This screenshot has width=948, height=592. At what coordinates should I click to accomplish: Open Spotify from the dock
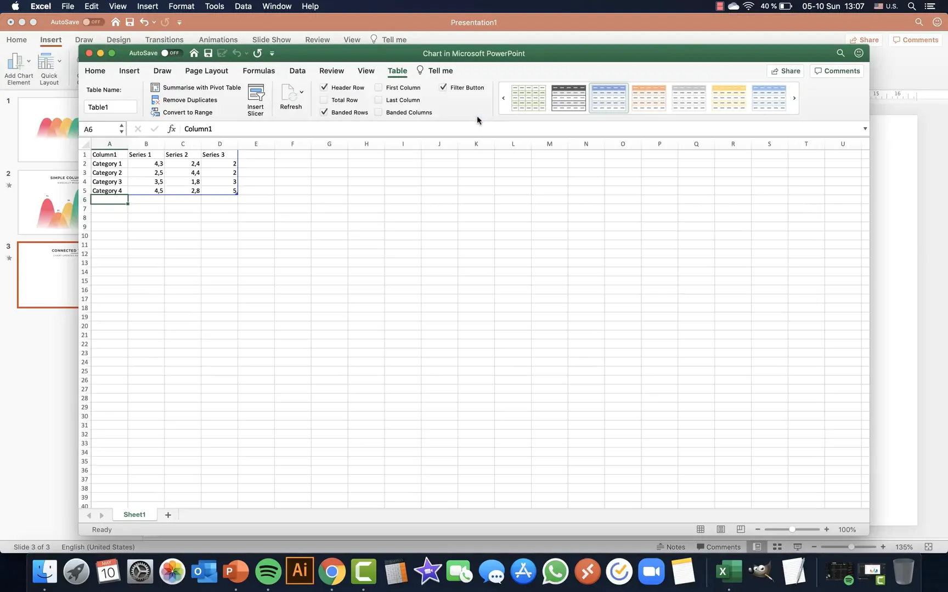(268, 572)
